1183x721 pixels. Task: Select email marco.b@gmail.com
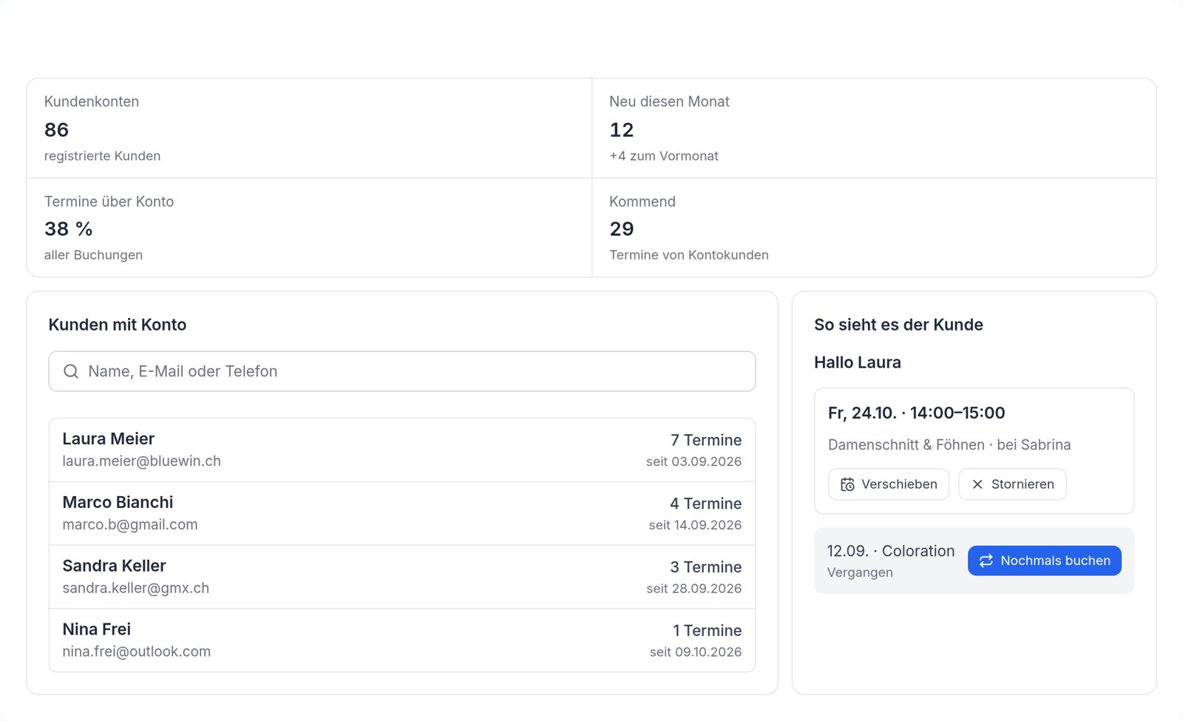tap(130, 524)
